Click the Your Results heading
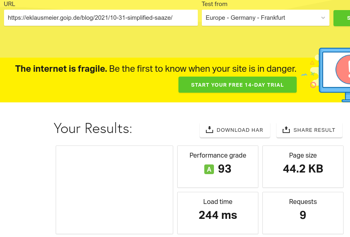 tap(93, 129)
